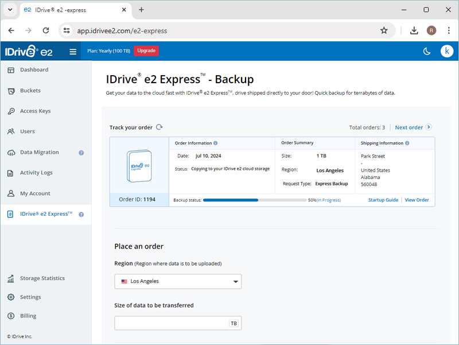Click the help icon beside Data Migration
Image resolution: width=459 pixels, height=345 pixels.
click(81, 153)
